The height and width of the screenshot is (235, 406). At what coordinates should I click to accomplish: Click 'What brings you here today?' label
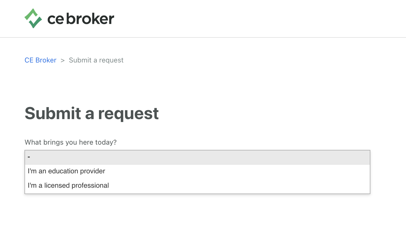tap(71, 142)
